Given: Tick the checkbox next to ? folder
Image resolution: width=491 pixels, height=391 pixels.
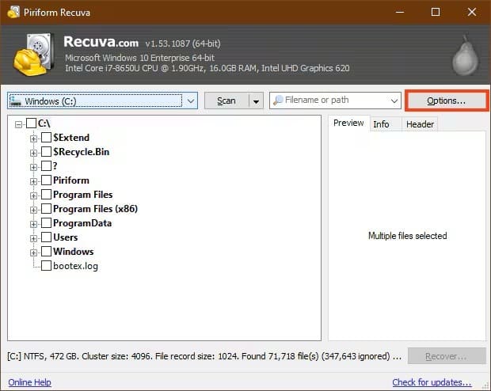Looking at the screenshot, I should coord(46,165).
